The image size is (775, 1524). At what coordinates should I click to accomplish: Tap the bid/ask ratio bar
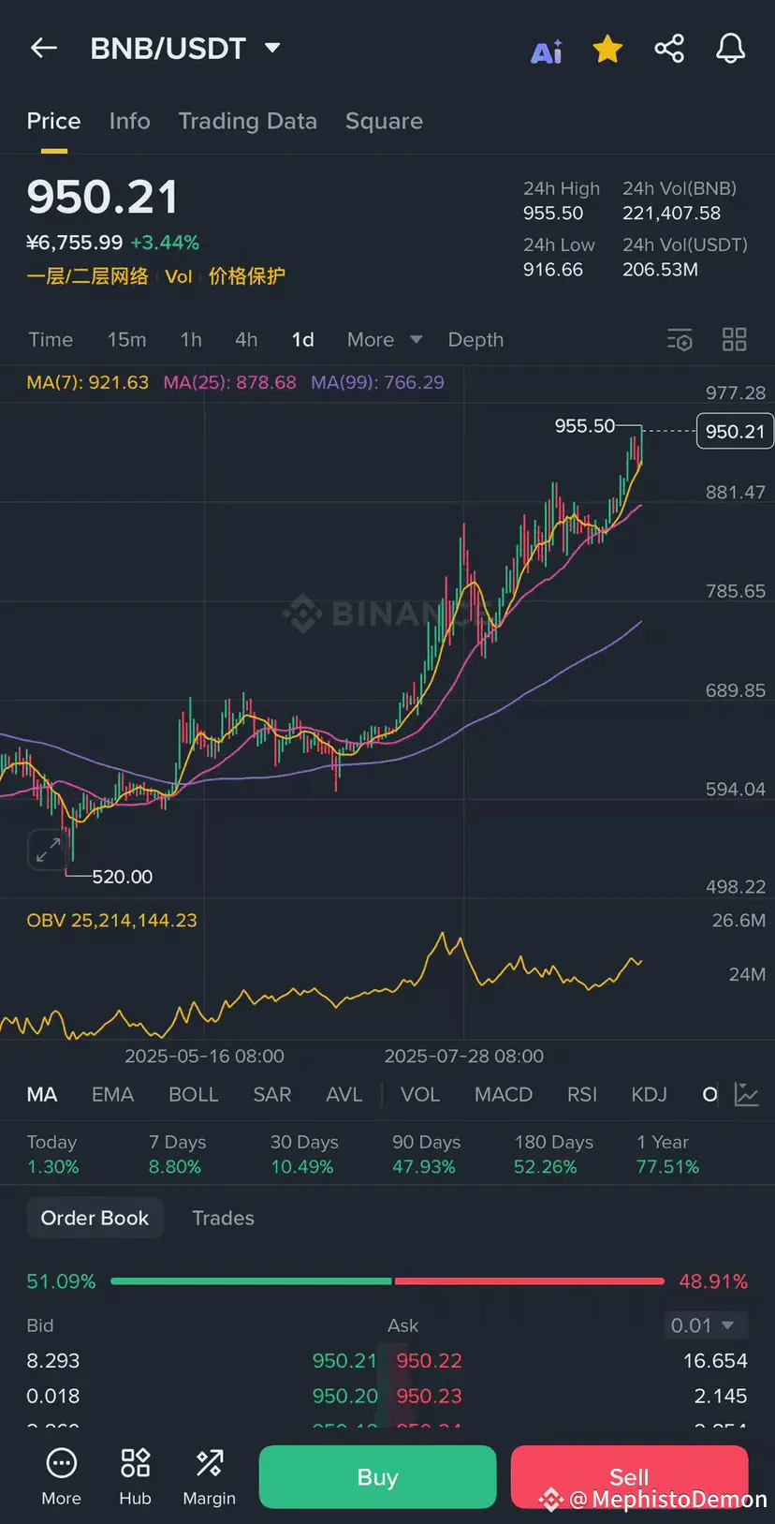387,1280
